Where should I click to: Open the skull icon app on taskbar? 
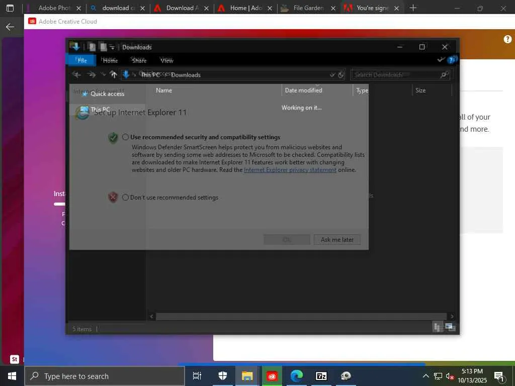[346, 376]
